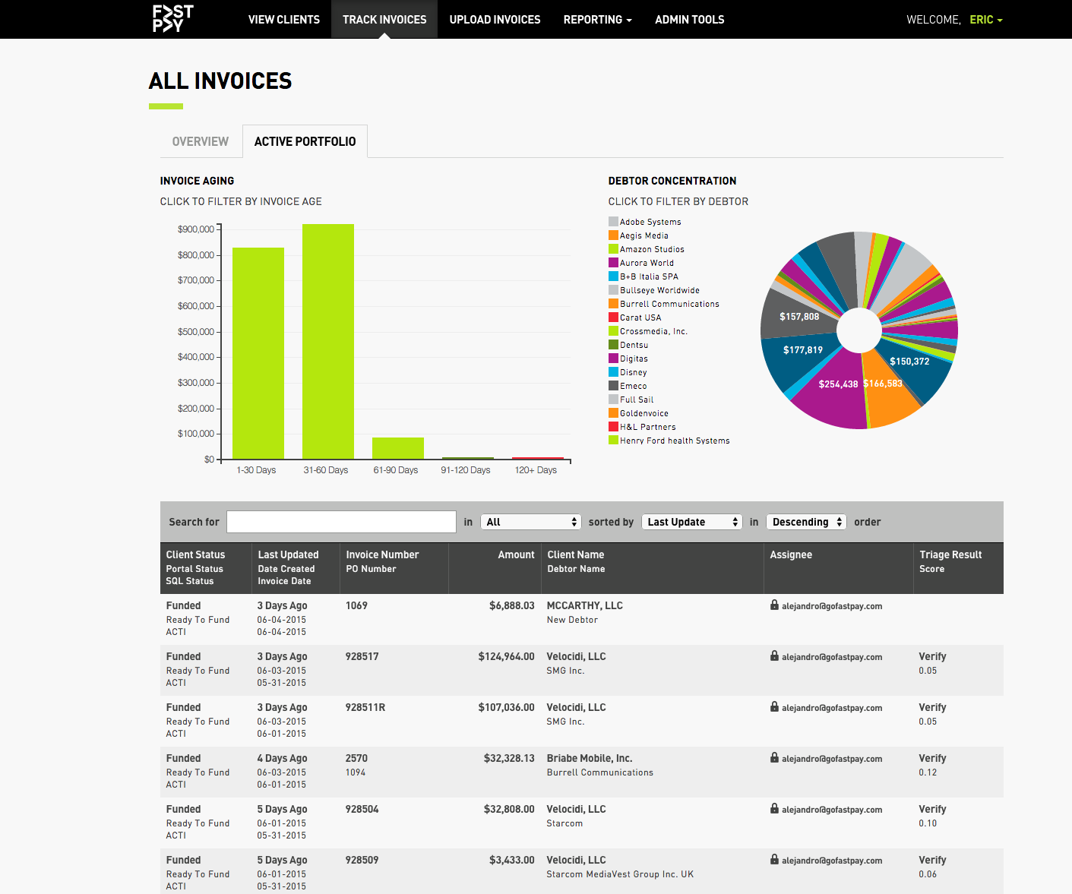Expand the Reporting dropdown menu

coord(597,20)
